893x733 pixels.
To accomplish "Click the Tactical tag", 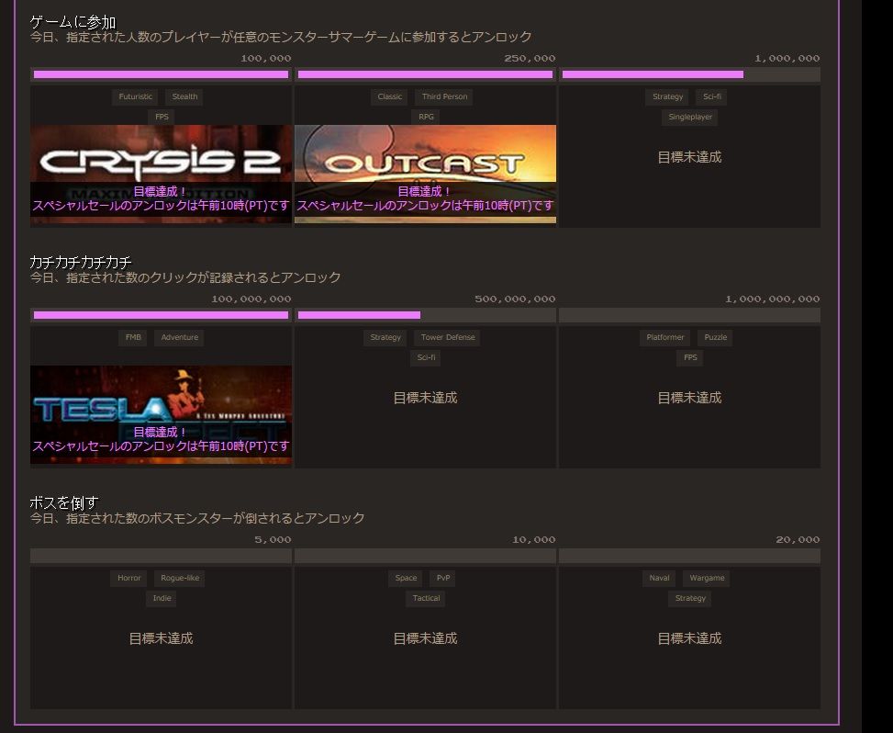I will pos(426,598).
